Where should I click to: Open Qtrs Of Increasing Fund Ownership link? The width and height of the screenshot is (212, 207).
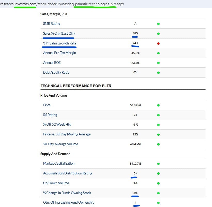(x=69, y=202)
